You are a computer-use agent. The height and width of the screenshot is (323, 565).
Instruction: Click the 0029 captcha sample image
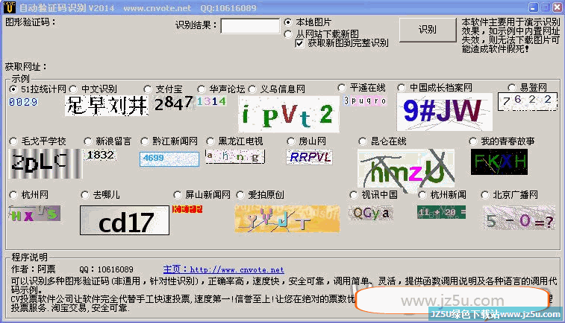(x=23, y=102)
